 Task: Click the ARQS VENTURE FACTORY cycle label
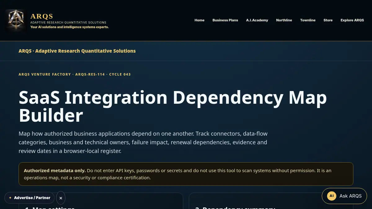(x=75, y=74)
